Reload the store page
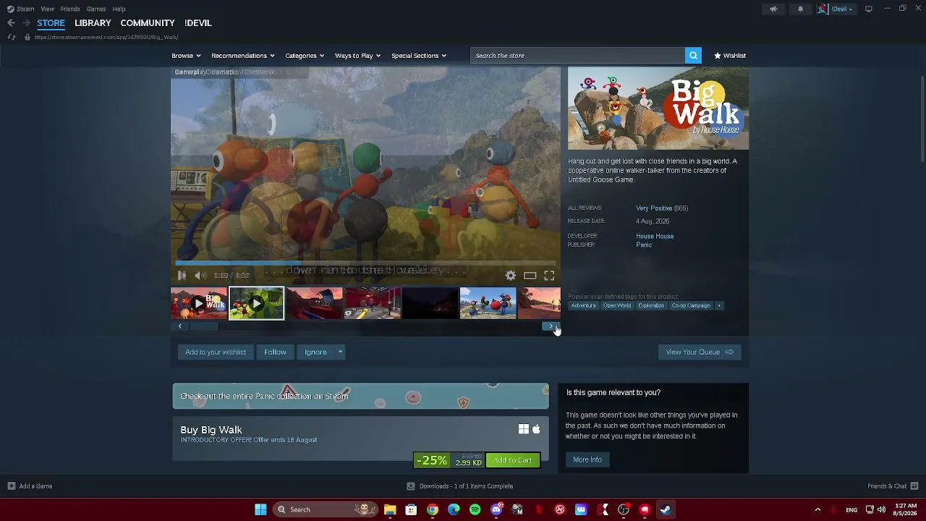The width and height of the screenshot is (926, 521). click(11, 37)
